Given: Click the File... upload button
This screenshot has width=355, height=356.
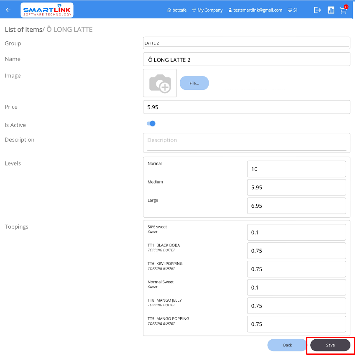Looking at the screenshot, I should [194, 83].
